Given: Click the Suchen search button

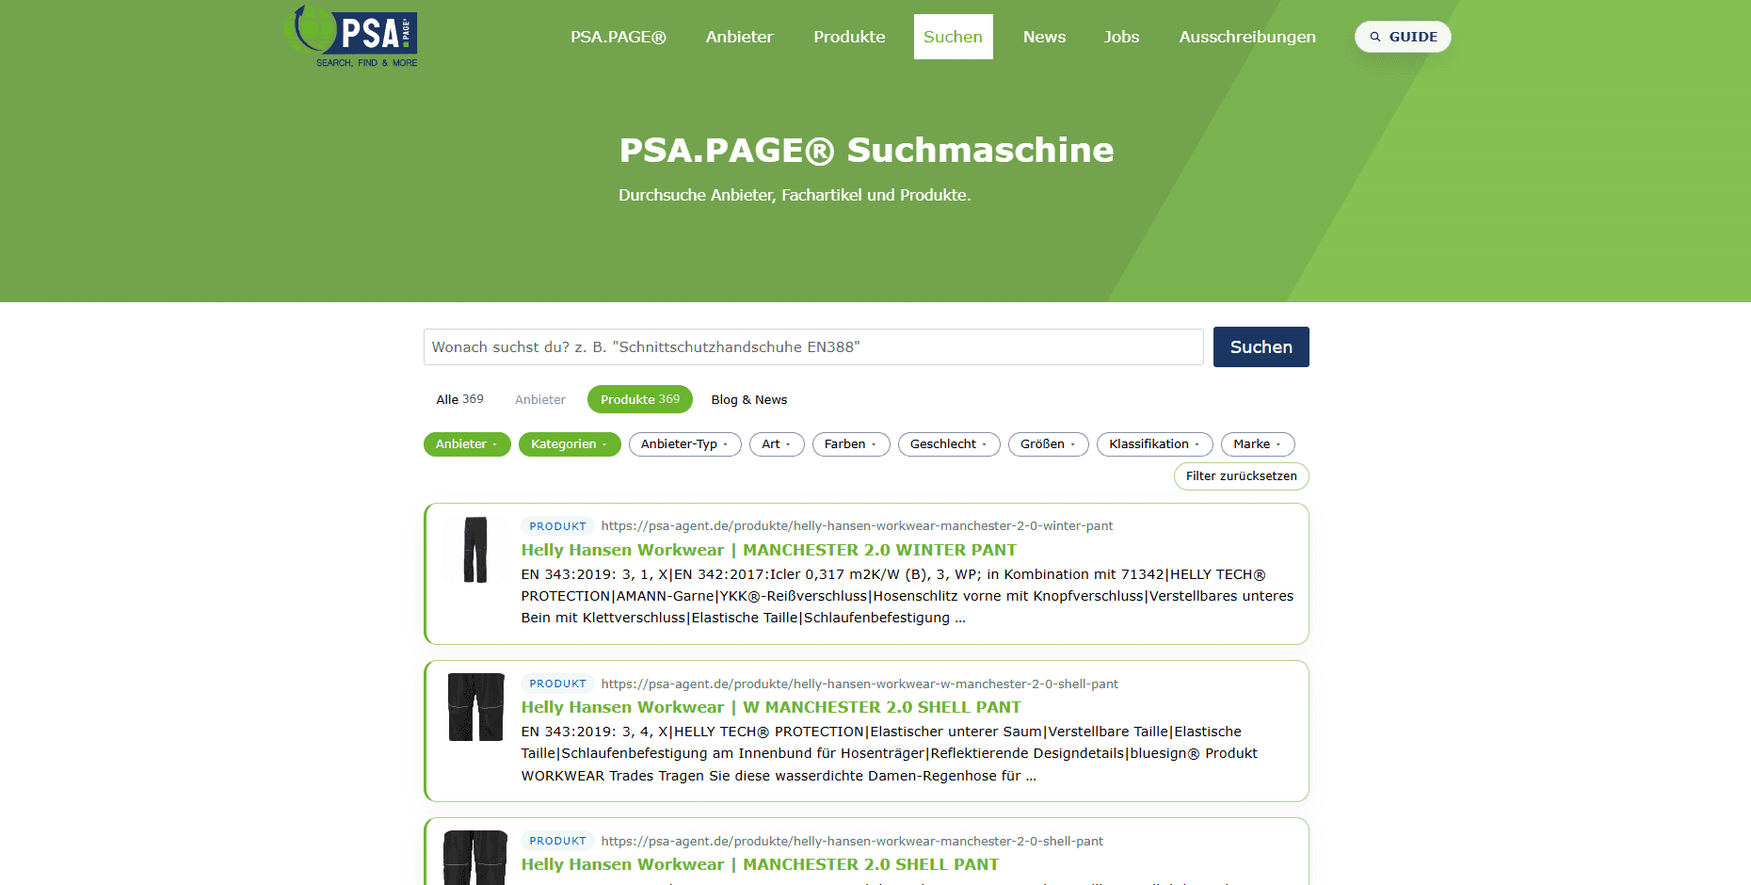Looking at the screenshot, I should (x=1261, y=346).
